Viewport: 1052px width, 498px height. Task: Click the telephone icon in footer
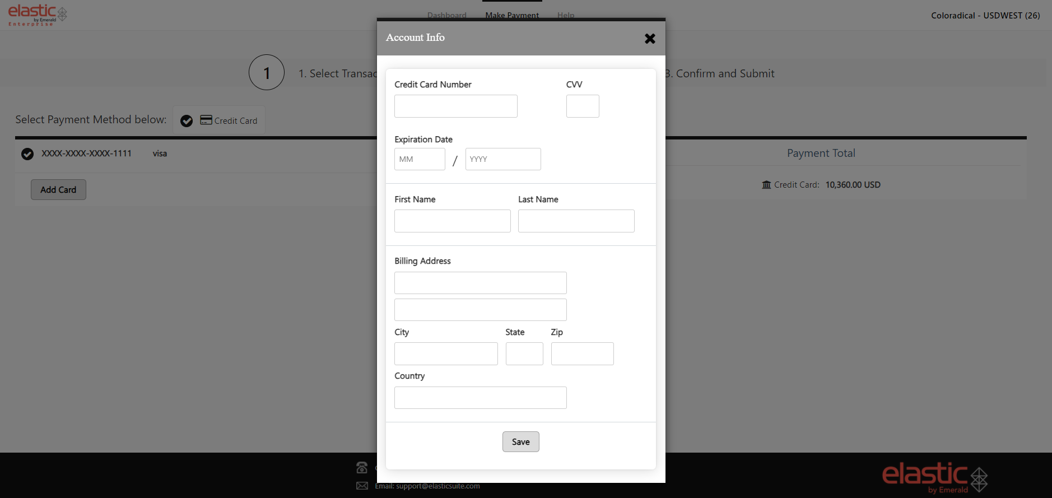pyautogui.click(x=362, y=467)
